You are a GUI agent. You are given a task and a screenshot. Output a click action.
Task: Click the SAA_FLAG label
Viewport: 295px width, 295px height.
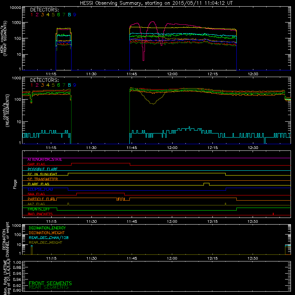coord(36,194)
